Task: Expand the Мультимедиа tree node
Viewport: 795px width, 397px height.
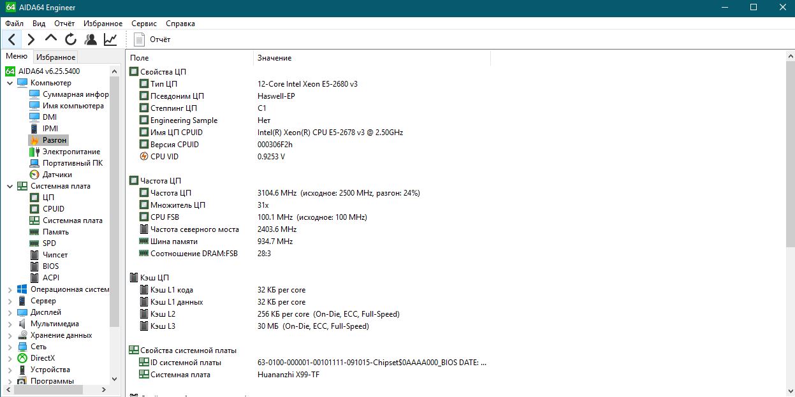Action: [x=10, y=324]
